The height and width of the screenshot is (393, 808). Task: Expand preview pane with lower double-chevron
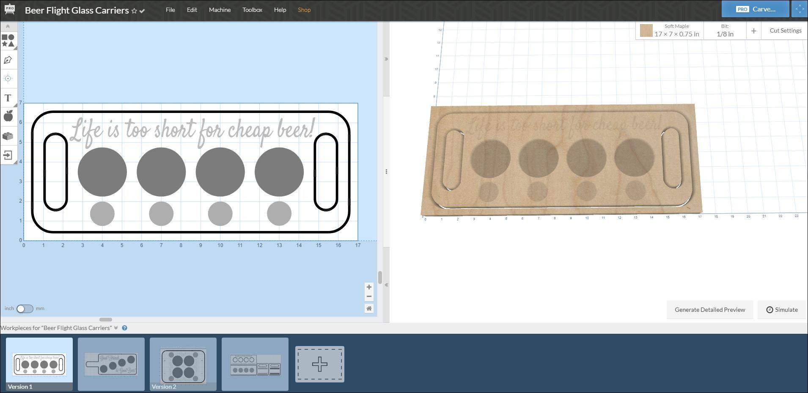tap(386, 285)
